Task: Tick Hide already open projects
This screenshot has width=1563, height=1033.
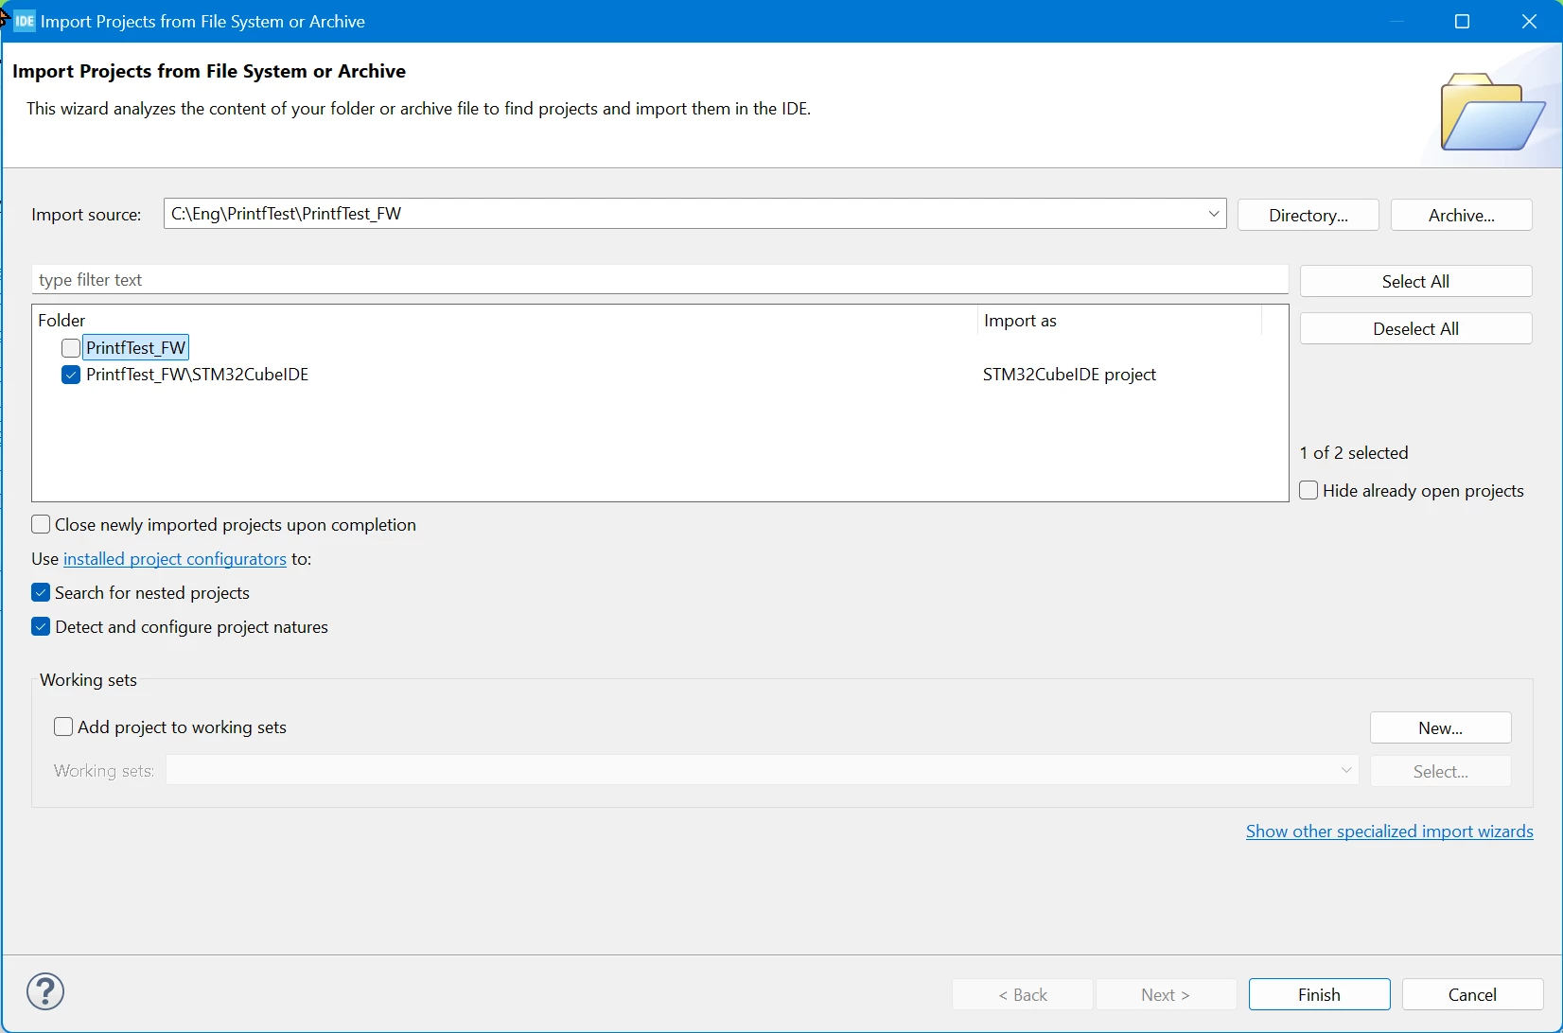Action: click(1308, 491)
